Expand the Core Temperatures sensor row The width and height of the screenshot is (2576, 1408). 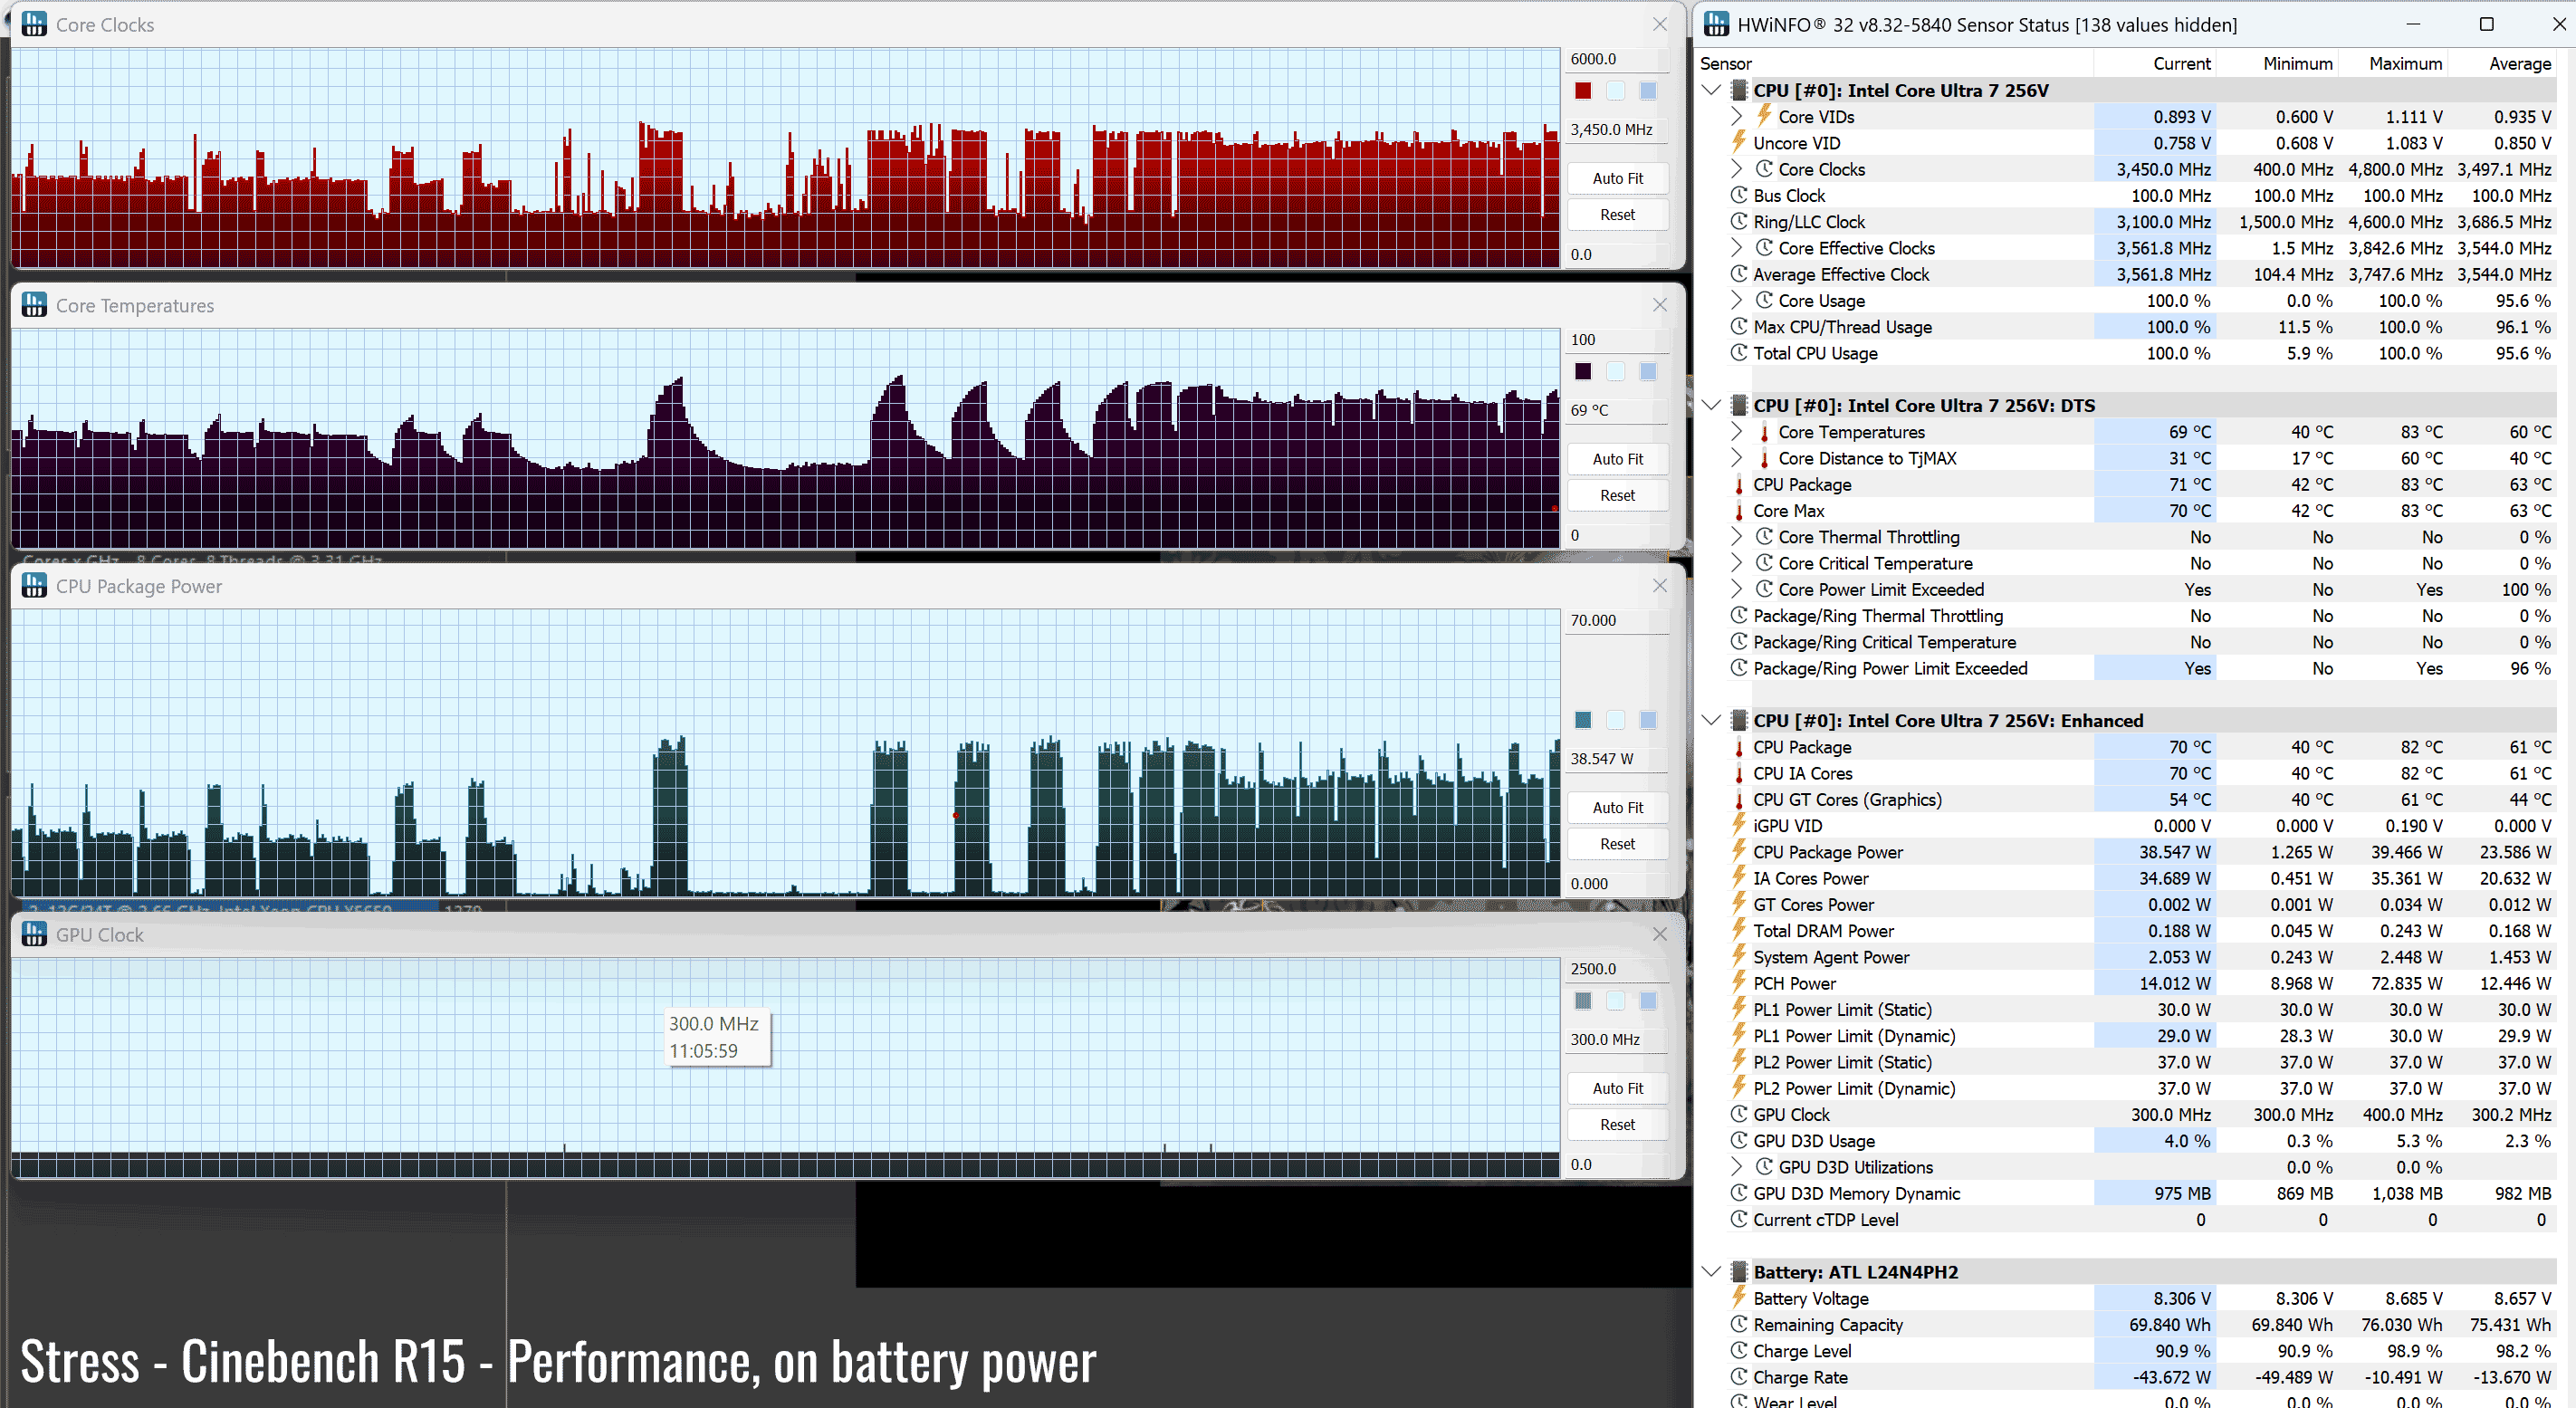tap(1737, 432)
